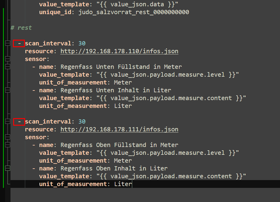280x202 pixels.
Task: Click the last unit_of_measurement: Liter line
Action: coord(85,184)
